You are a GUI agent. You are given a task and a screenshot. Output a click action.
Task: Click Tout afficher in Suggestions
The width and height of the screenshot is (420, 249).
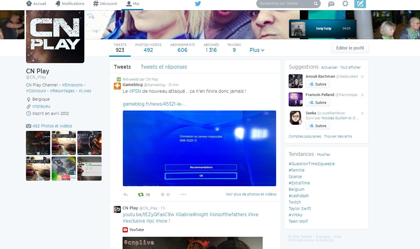pyautogui.click(x=350, y=67)
